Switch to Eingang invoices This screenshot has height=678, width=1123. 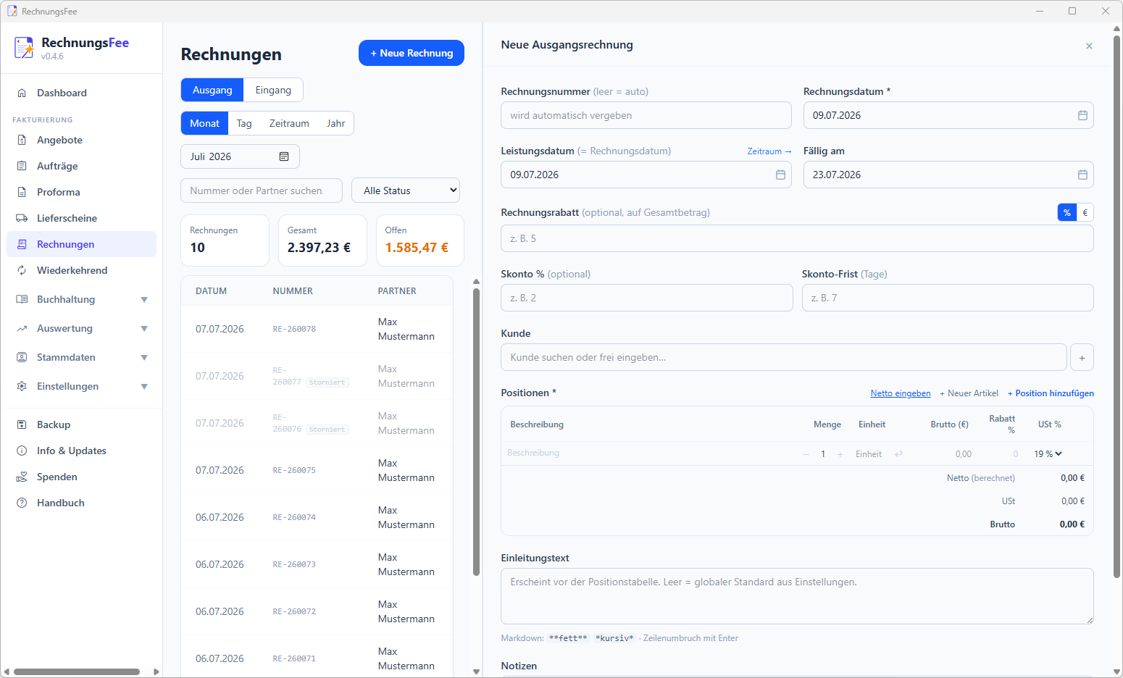tap(273, 90)
